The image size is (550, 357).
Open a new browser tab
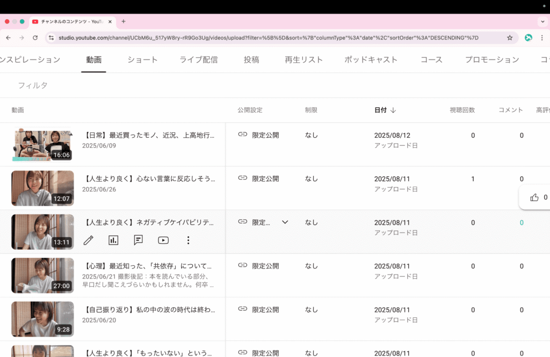tap(124, 21)
